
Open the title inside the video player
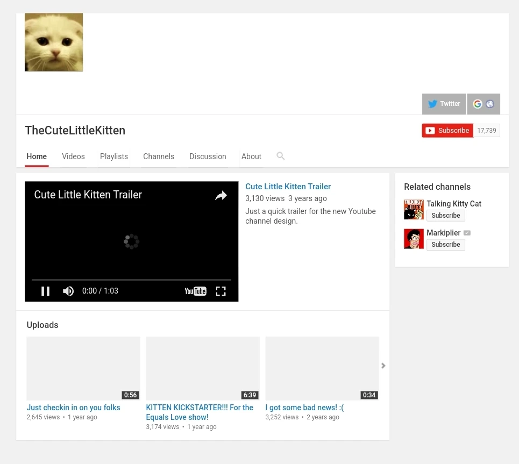click(88, 195)
